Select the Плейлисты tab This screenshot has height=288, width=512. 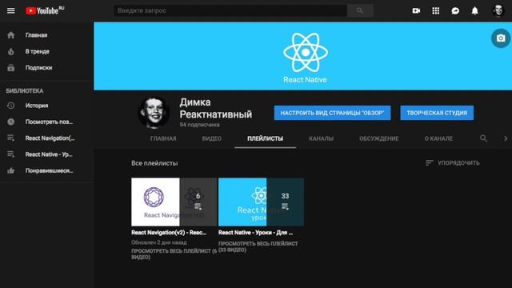[265, 138]
